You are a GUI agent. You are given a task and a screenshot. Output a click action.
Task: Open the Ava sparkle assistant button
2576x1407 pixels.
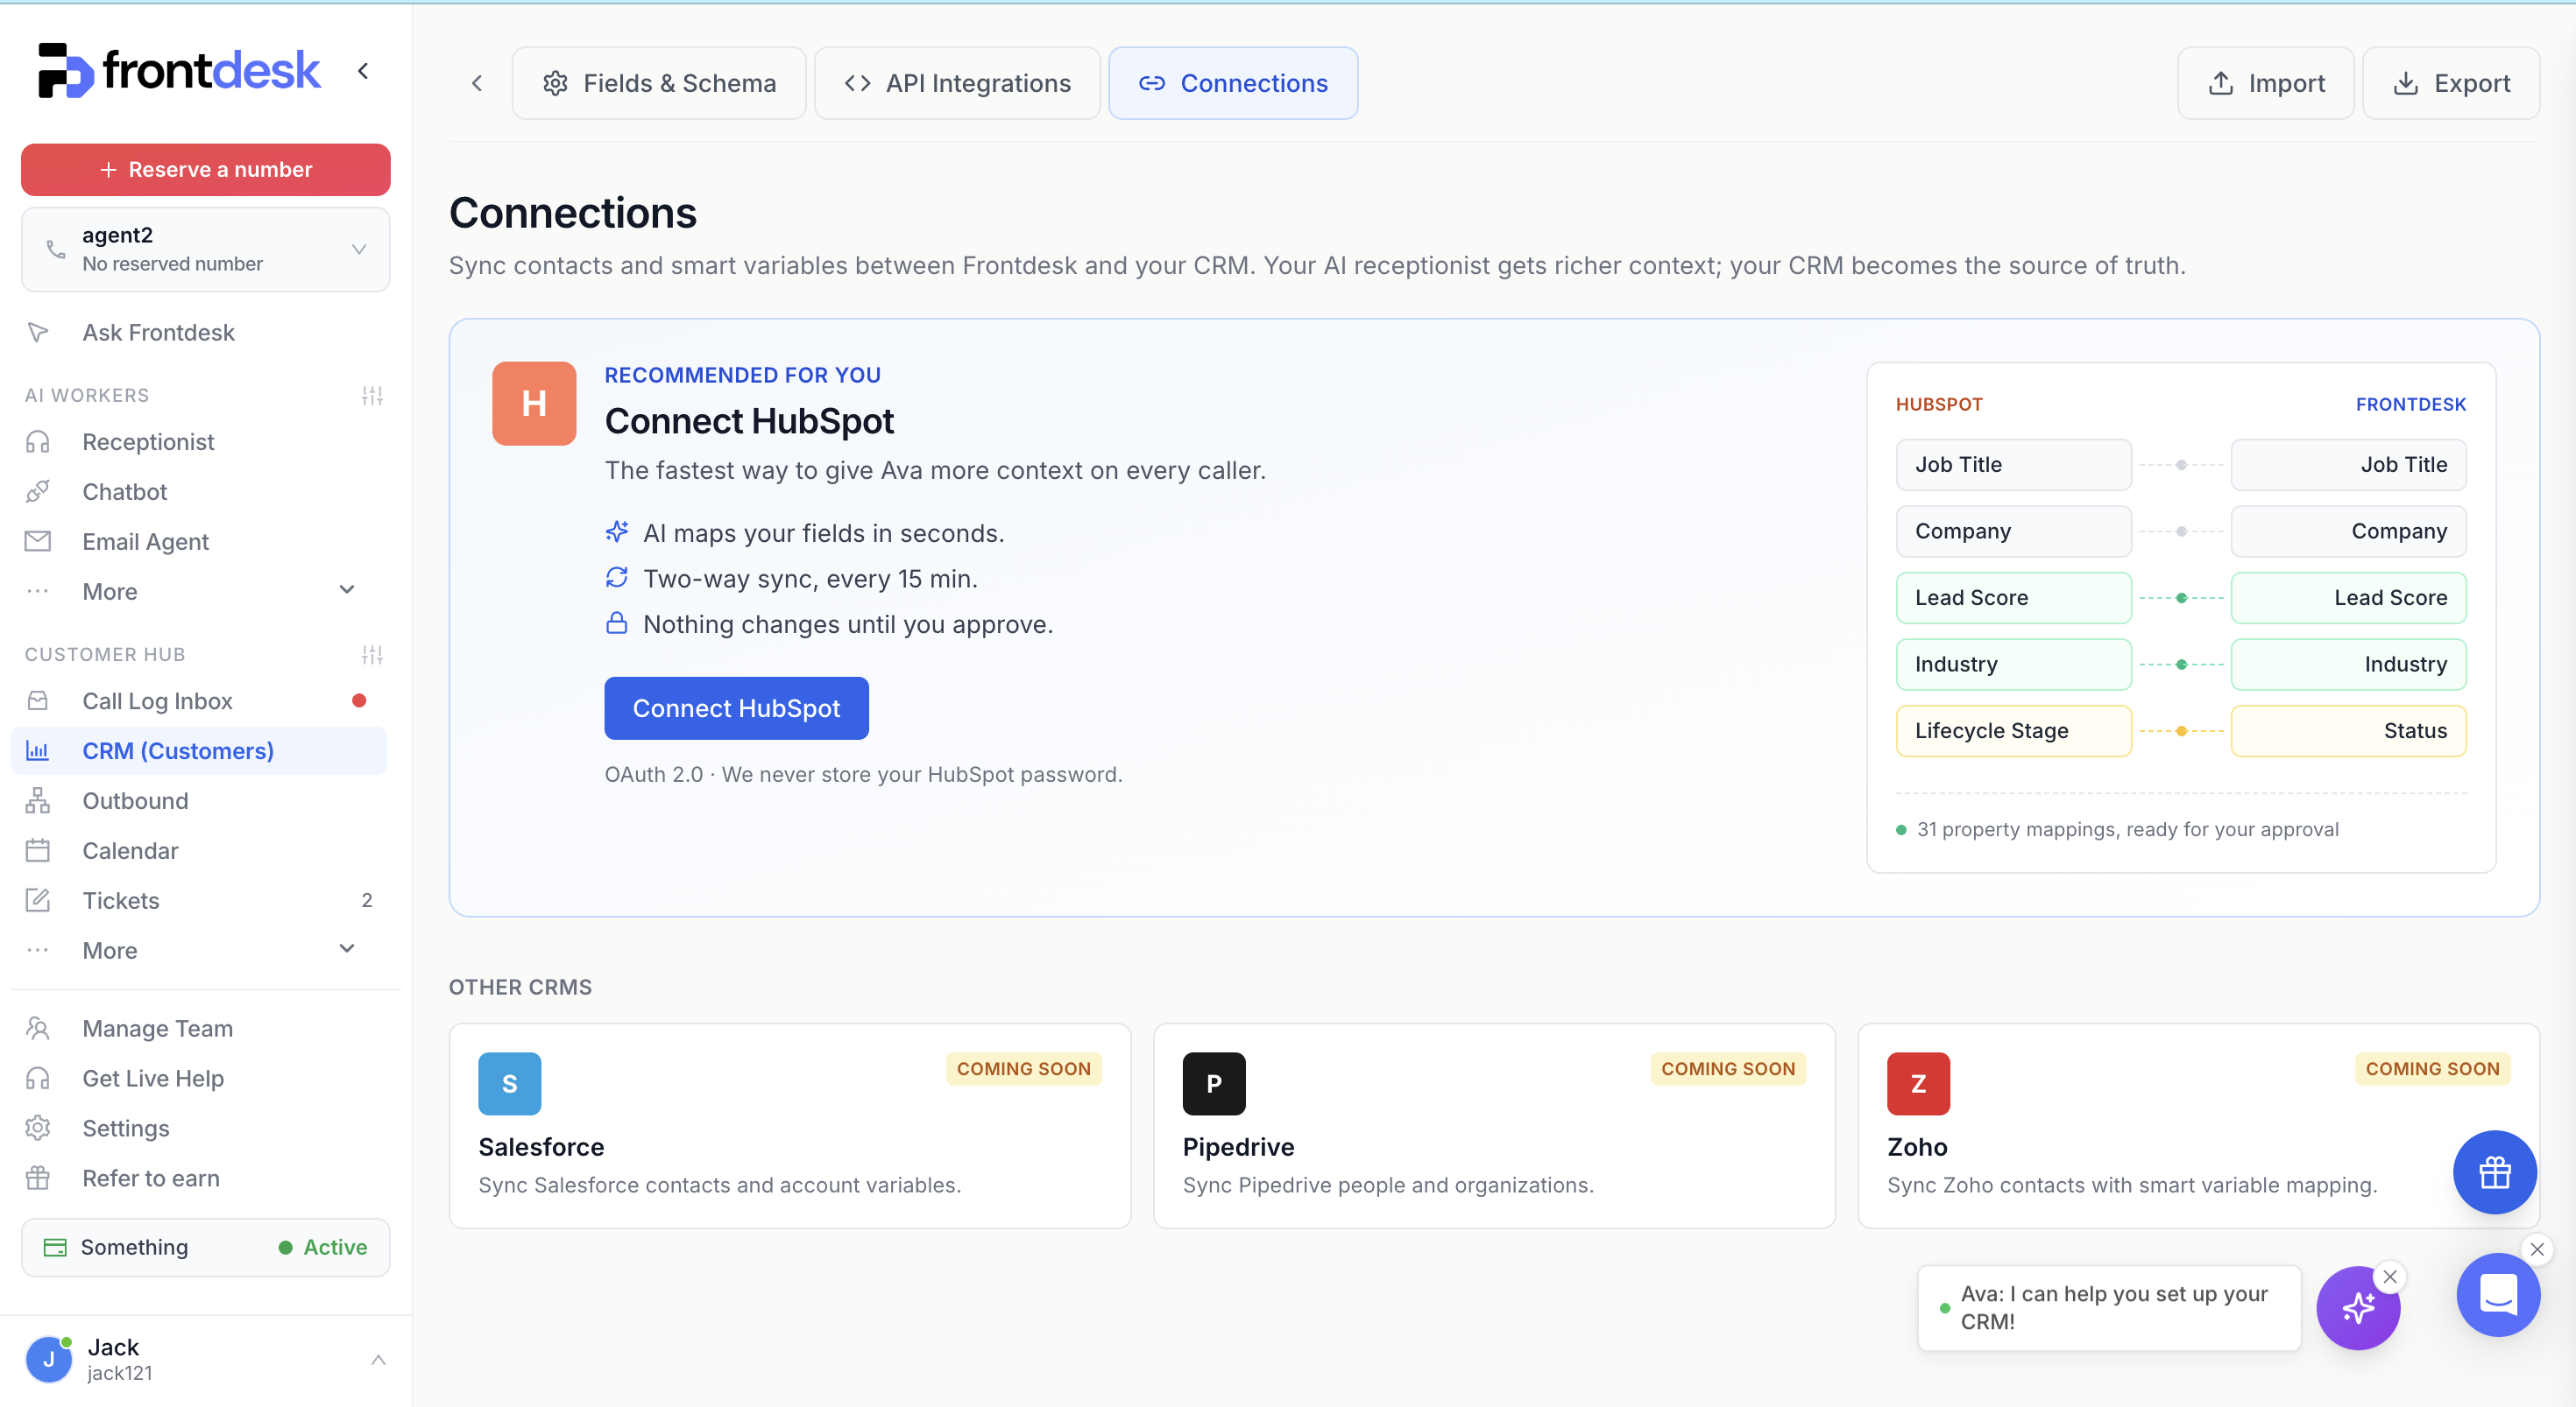(x=2357, y=1308)
